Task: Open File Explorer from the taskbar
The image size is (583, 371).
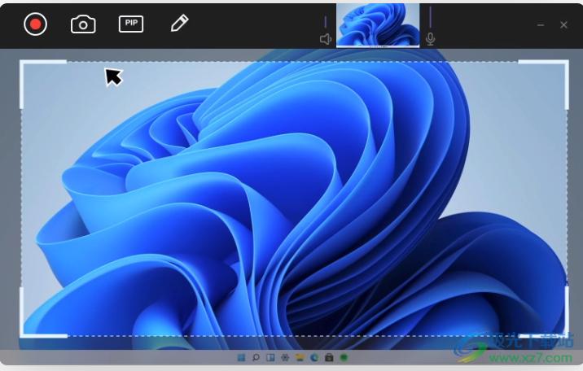Action: 300,358
